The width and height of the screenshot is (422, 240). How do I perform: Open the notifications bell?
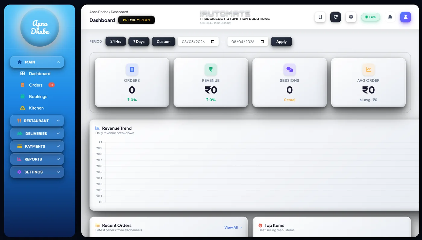click(x=390, y=17)
